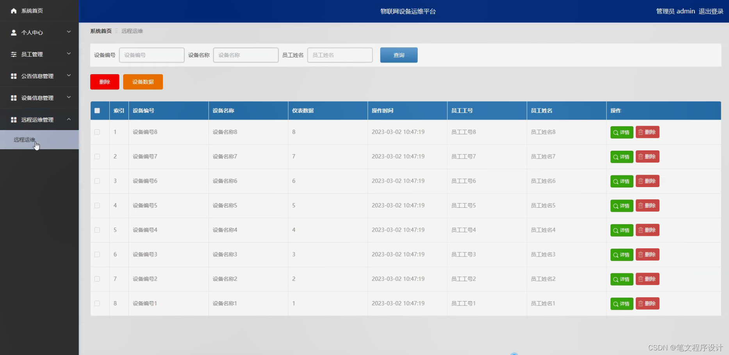The image size is (729, 355).
Task: Delete the 设备编号2 row
Action: pos(647,279)
